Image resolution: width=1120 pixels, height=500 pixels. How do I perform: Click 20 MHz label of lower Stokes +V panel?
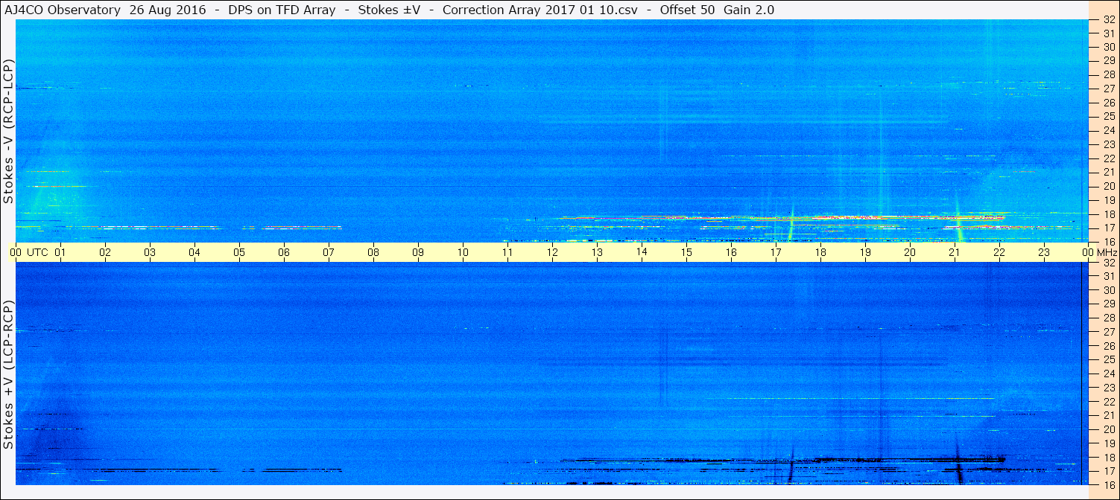1109,429
